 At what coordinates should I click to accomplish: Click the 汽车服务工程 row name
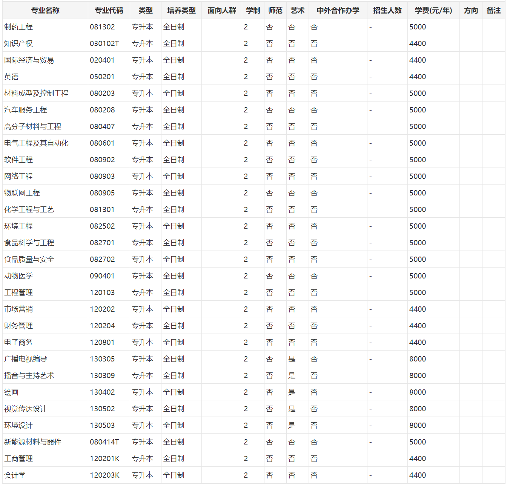pos(26,110)
